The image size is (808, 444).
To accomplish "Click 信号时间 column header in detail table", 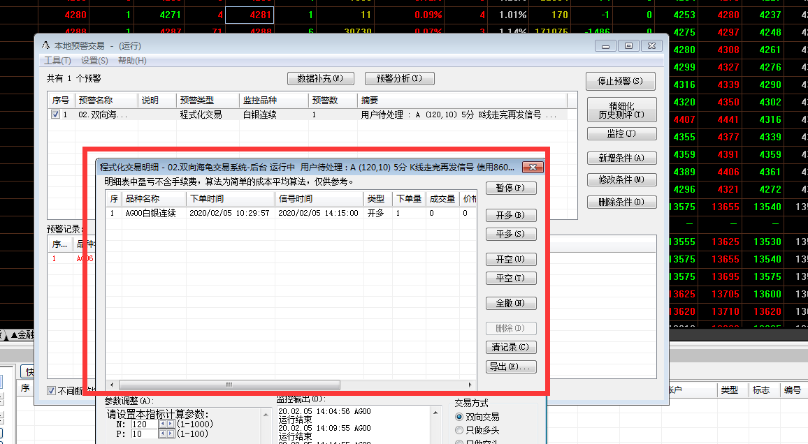I will (319, 198).
